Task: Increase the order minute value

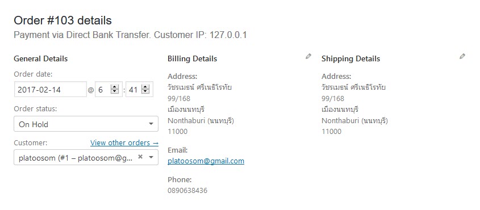Action: click(x=145, y=87)
